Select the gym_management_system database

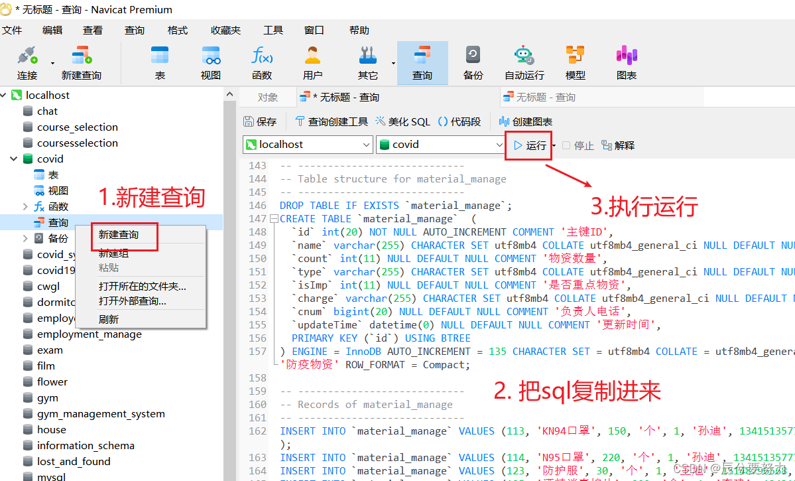(x=101, y=414)
